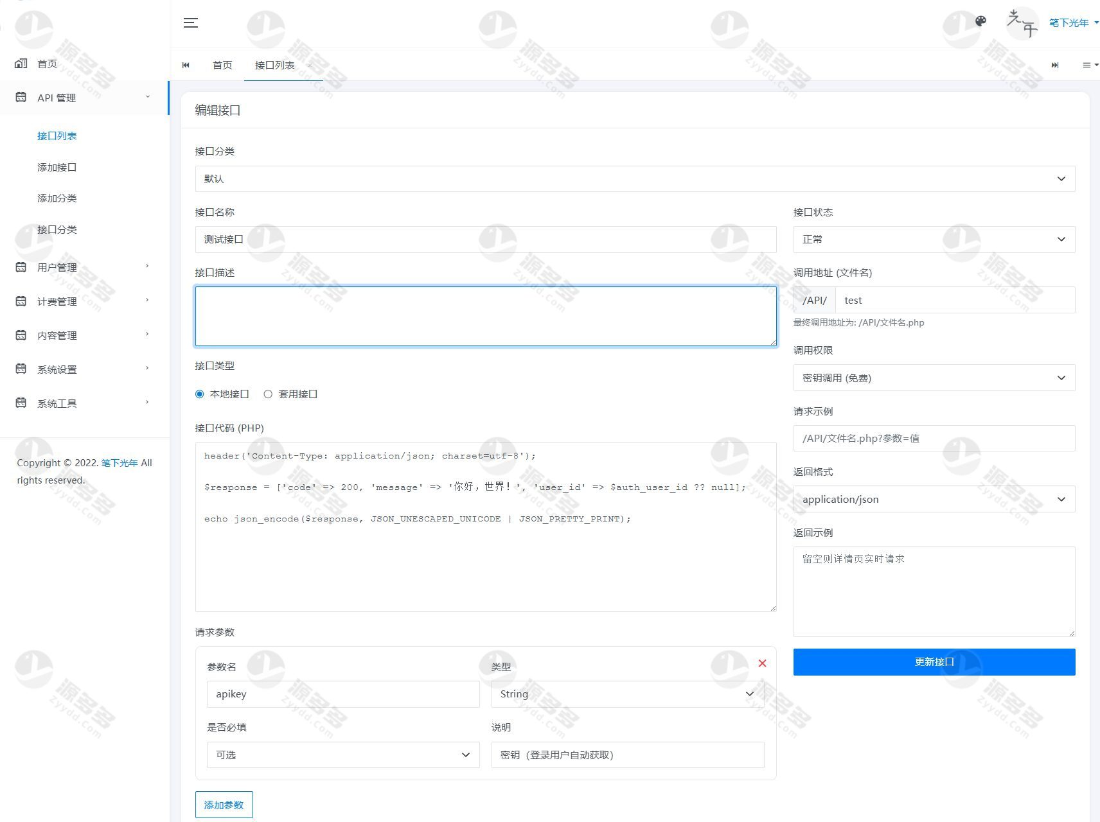1100x822 pixels.
Task: Open the 调用权限 dropdown
Action: (x=934, y=378)
